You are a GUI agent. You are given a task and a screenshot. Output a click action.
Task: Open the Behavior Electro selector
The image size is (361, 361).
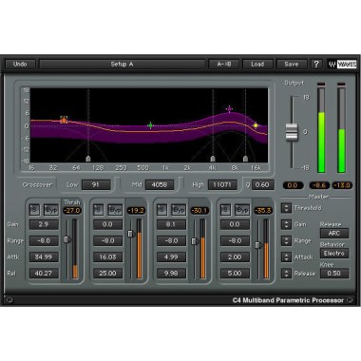click(334, 254)
